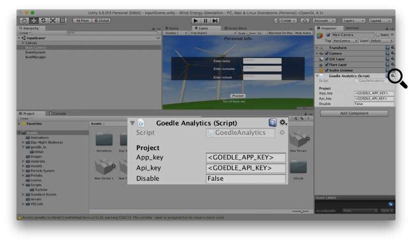Click the Step frame button
Viewport: 412px width, 244px height.
point(215,21)
